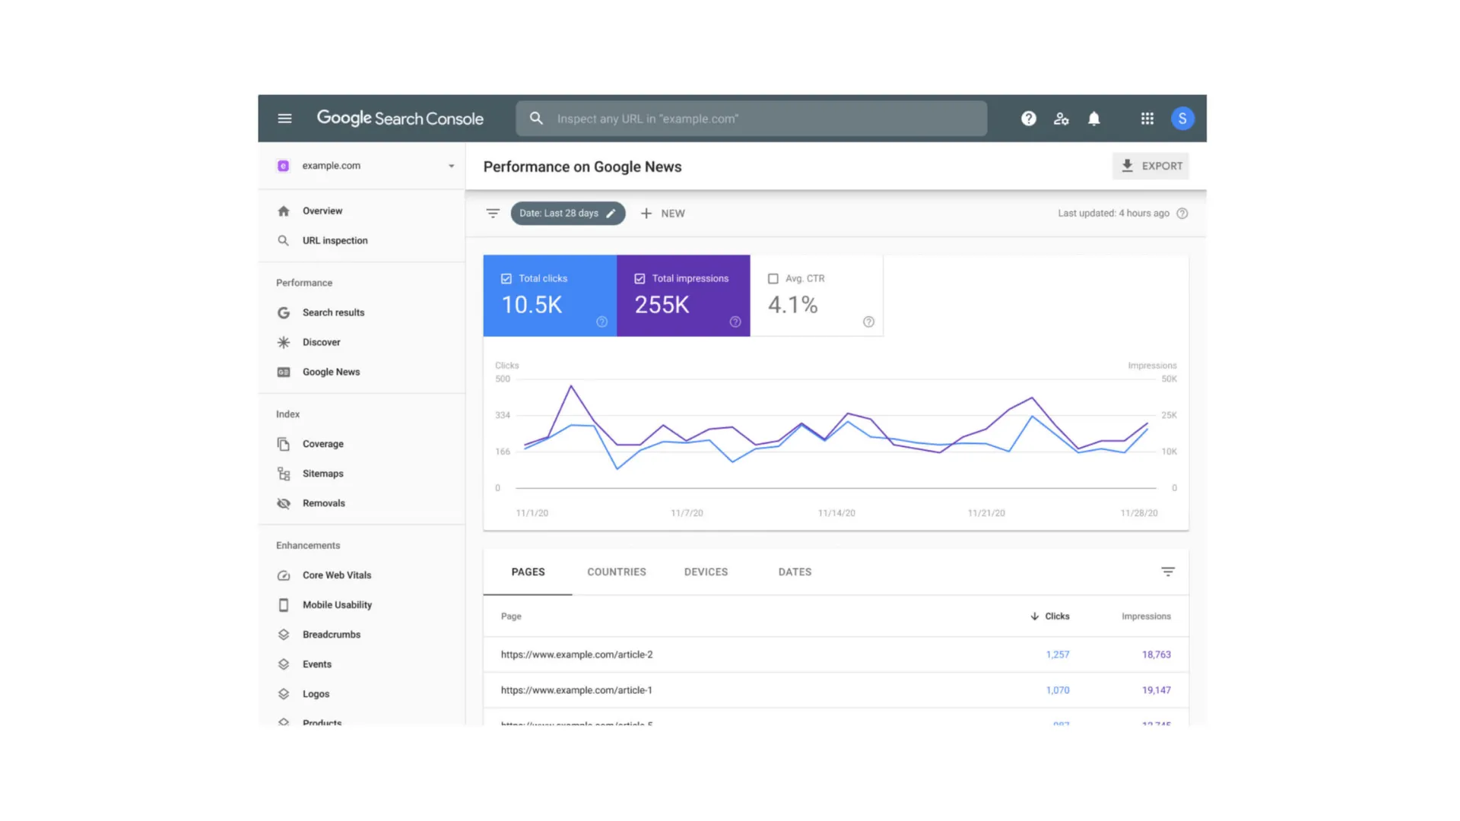Open Core Web Vitals report
1460x821 pixels.
coord(337,575)
